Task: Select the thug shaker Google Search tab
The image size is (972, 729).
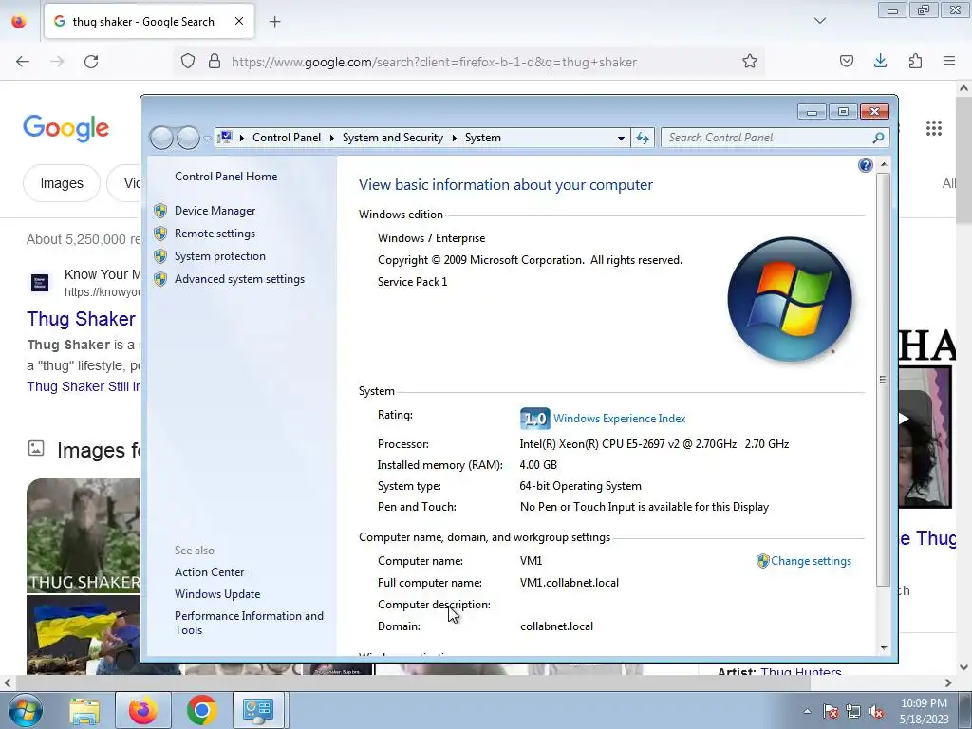Action: pyautogui.click(x=149, y=21)
